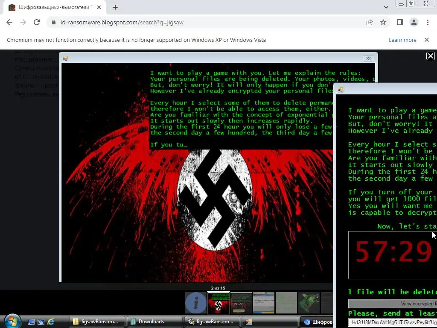
Task: Click View encrypted files button
Action: click(x=393, y=304)
